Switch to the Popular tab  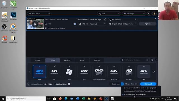pyautogui.click(x=38, y=60)
